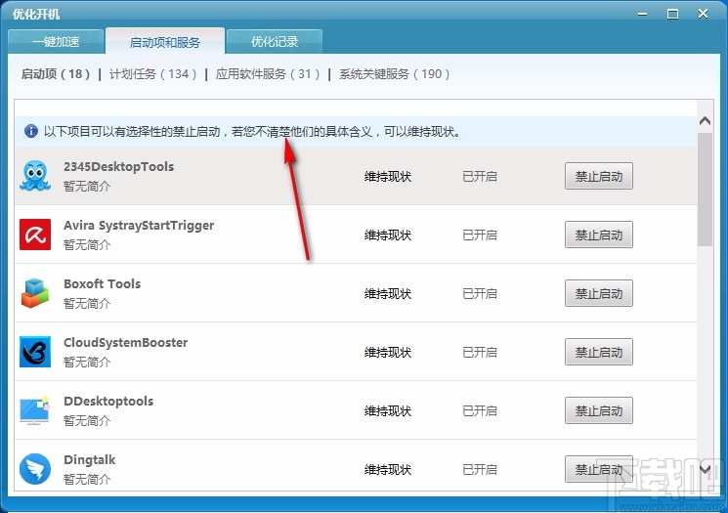The image size is (728, 513).
Task: Click 维持现状 in the 2345DesktopTools row
Action: click(x=388, y=177)
